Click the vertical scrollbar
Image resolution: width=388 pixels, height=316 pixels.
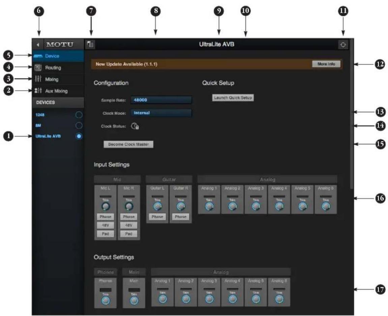pyautogui.click(x=352, y=114)
